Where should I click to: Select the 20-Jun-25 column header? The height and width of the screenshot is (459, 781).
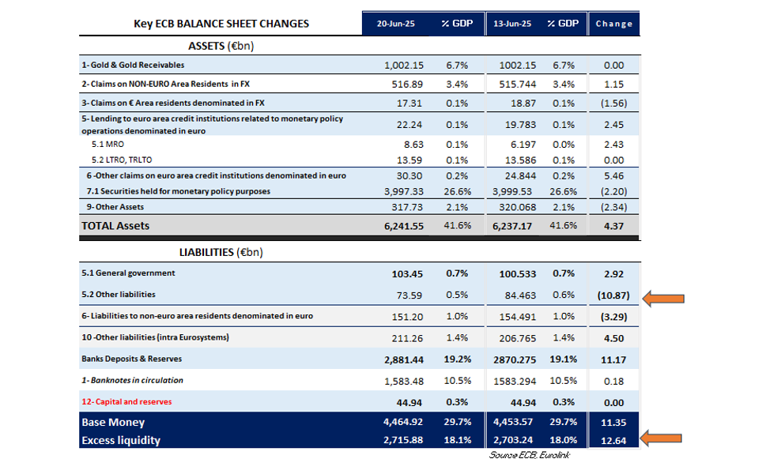(x=395, y=24)
